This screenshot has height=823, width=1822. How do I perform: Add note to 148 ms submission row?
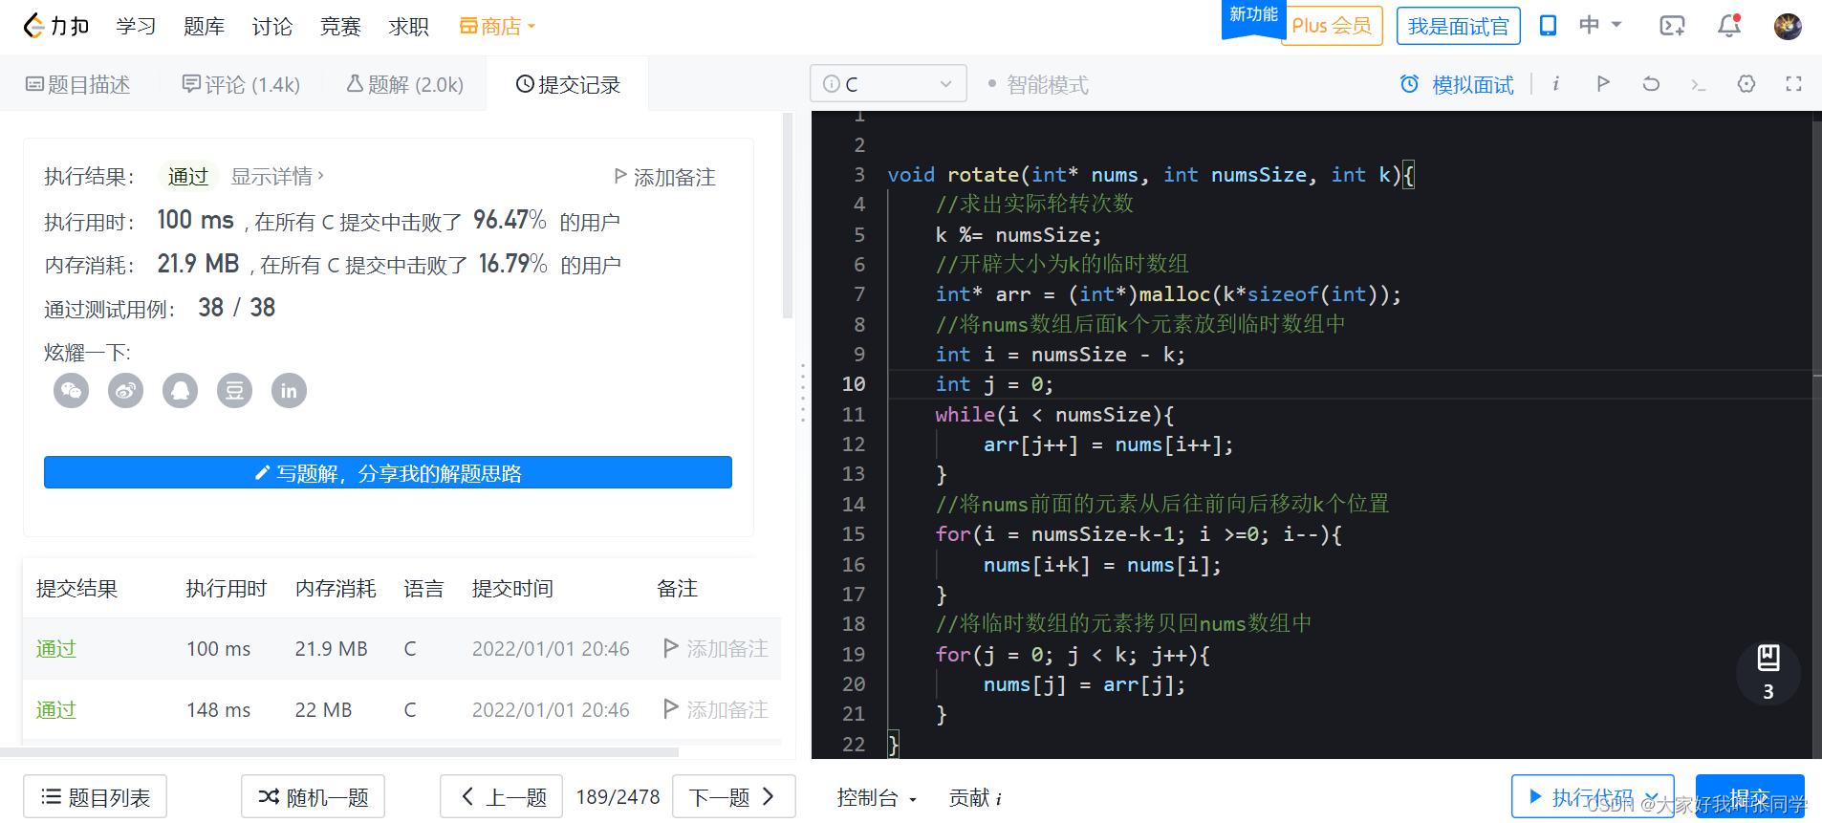pos(716,709)
